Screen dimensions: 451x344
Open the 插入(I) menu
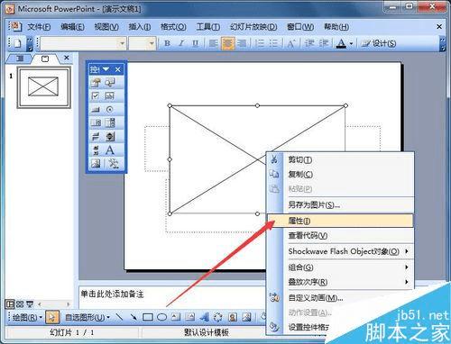[140, 27]
